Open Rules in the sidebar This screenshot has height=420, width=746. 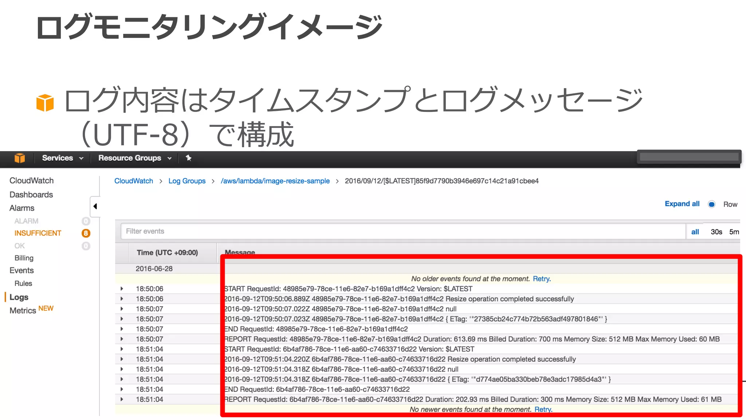(23, 283)
